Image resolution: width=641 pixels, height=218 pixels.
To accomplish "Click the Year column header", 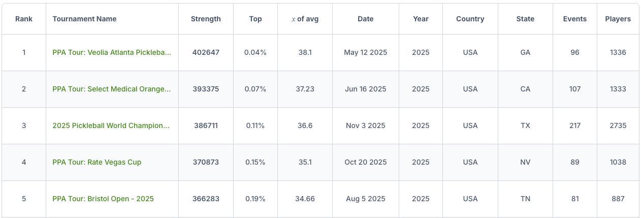I will click(x=421, y=19).
